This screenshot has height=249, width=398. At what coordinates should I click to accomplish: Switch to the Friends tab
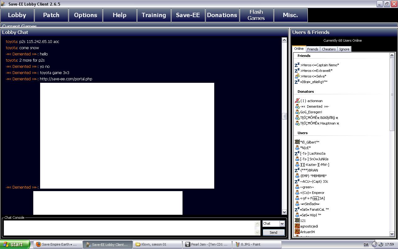pyautogui.click(x=312, y=49)
